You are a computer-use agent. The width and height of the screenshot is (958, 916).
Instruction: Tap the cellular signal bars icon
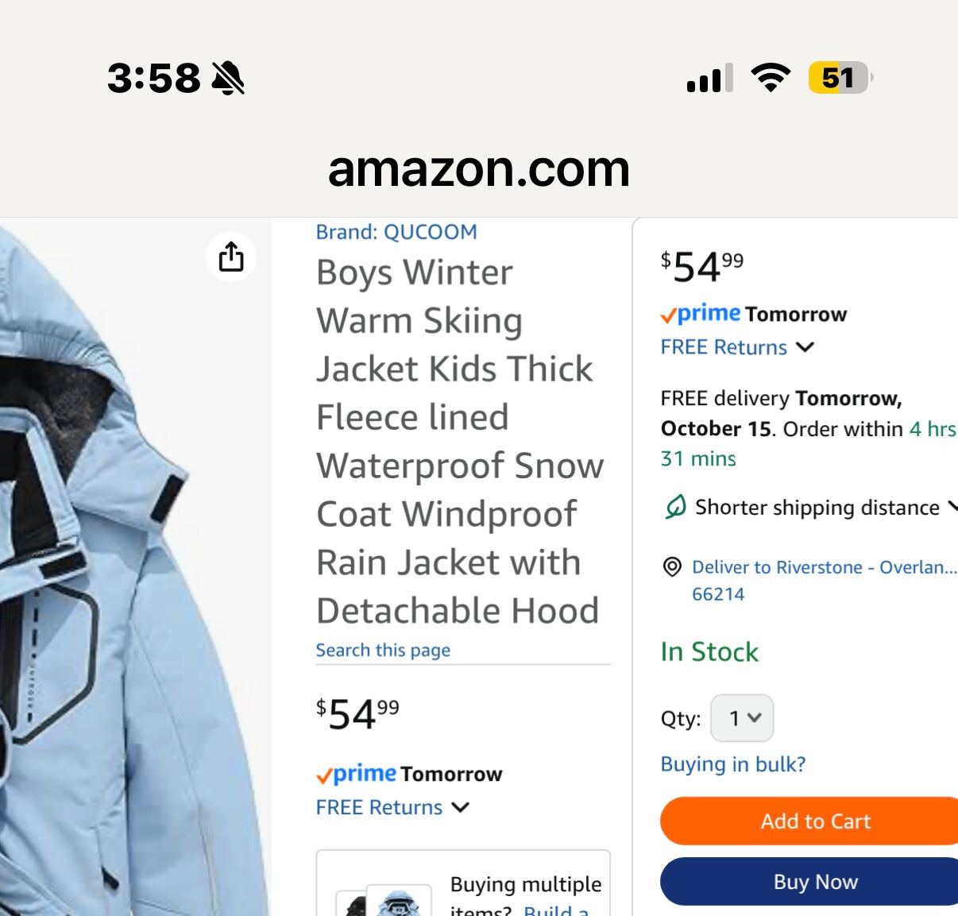[x=709, y=79]
